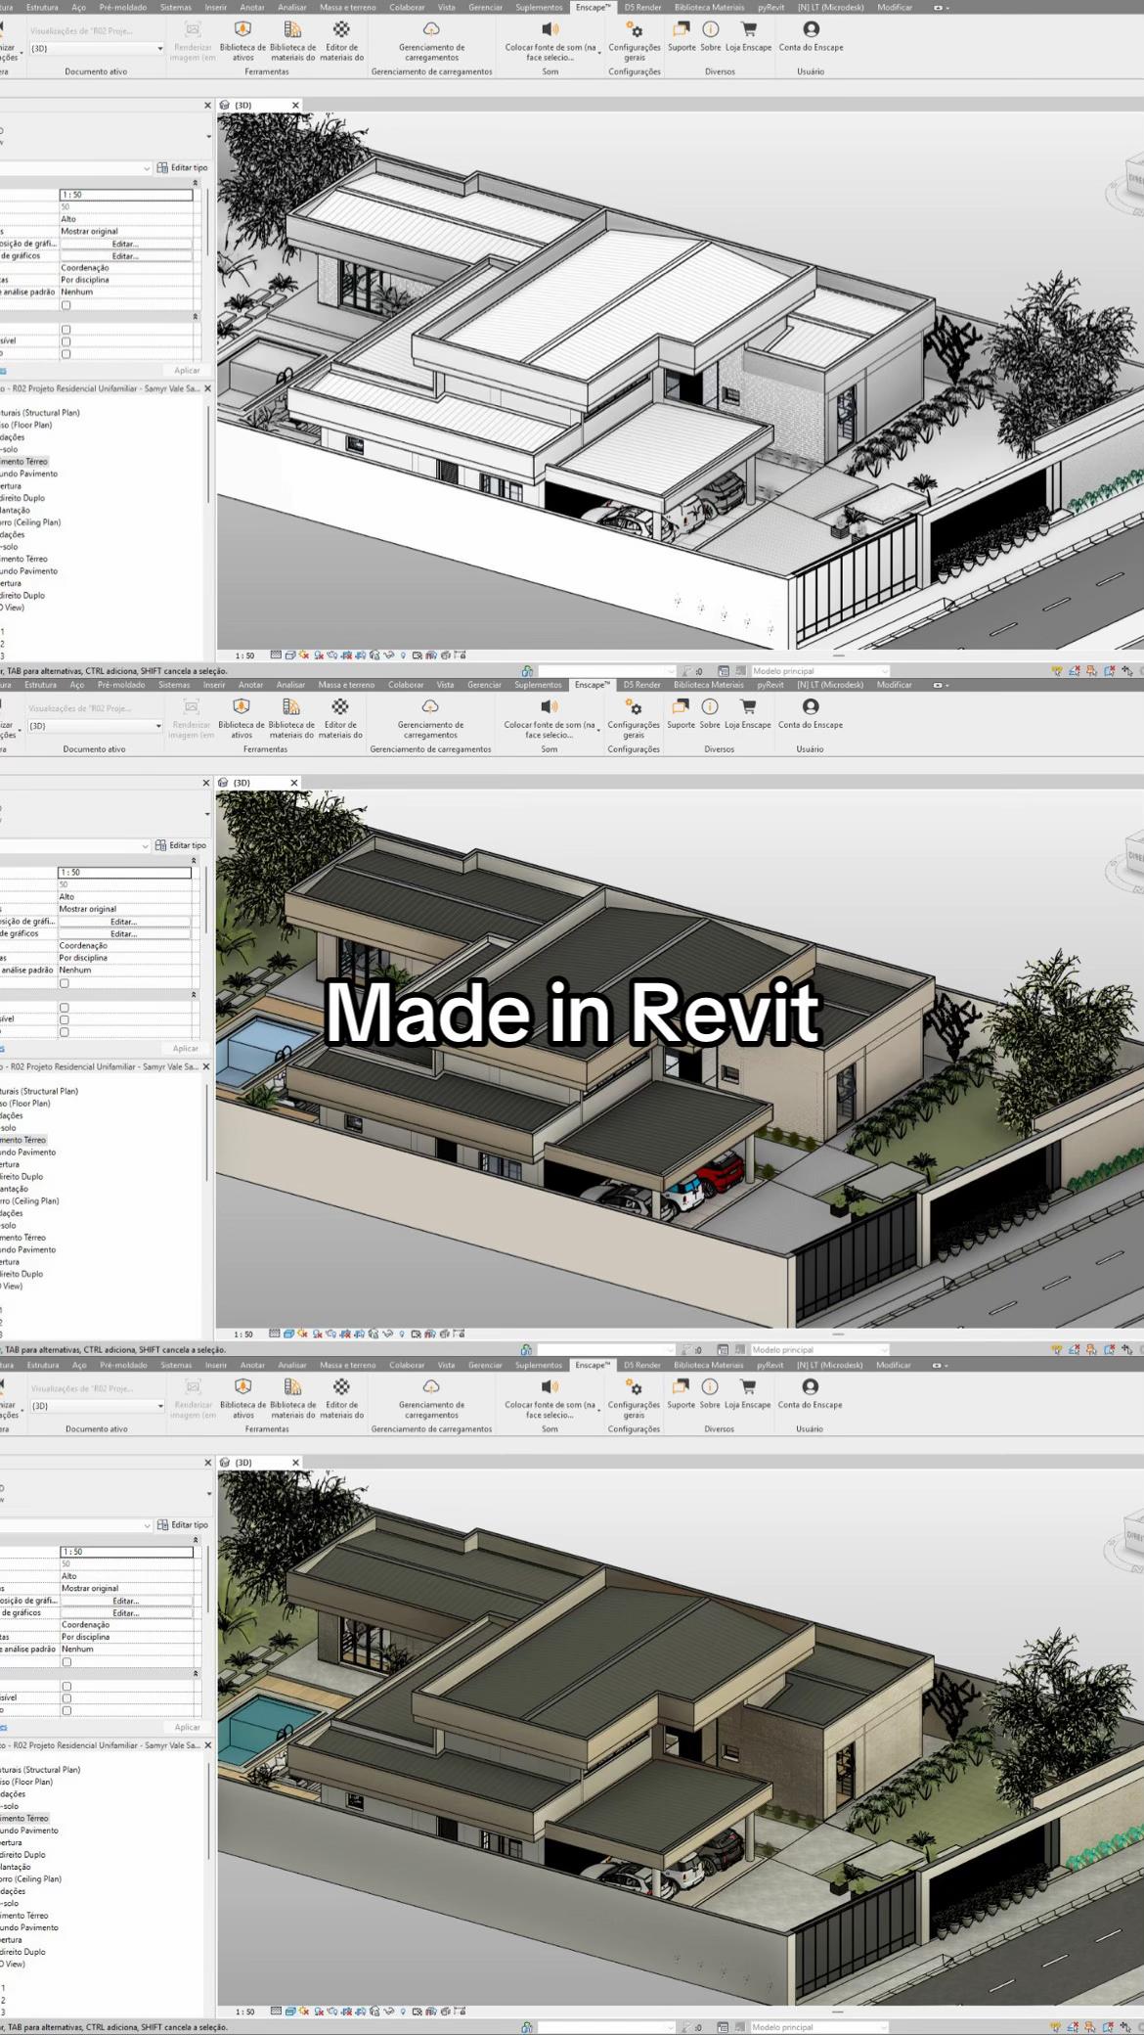Close the (3D) view tab in the textured-render window
Image resolution: width=1144 pixels, height=2035 pixels.
click(x=295, y=1463)
